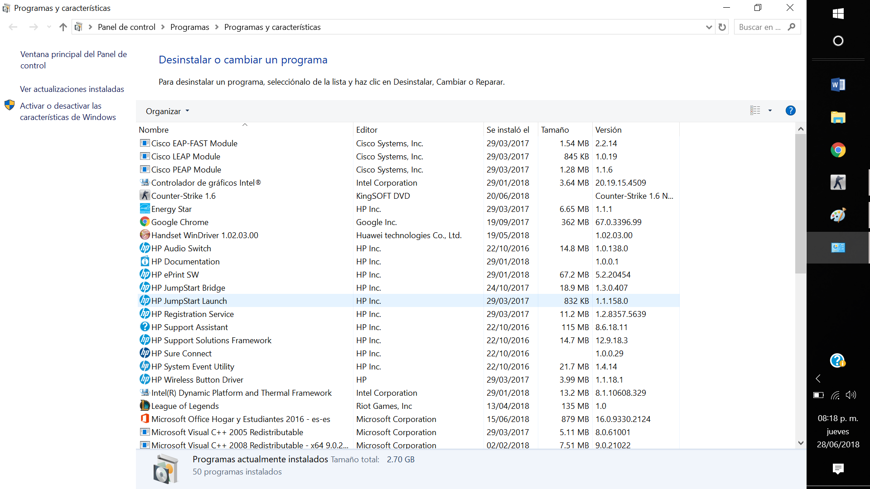Select HP Wireless Button Driver

pos(408,379)
